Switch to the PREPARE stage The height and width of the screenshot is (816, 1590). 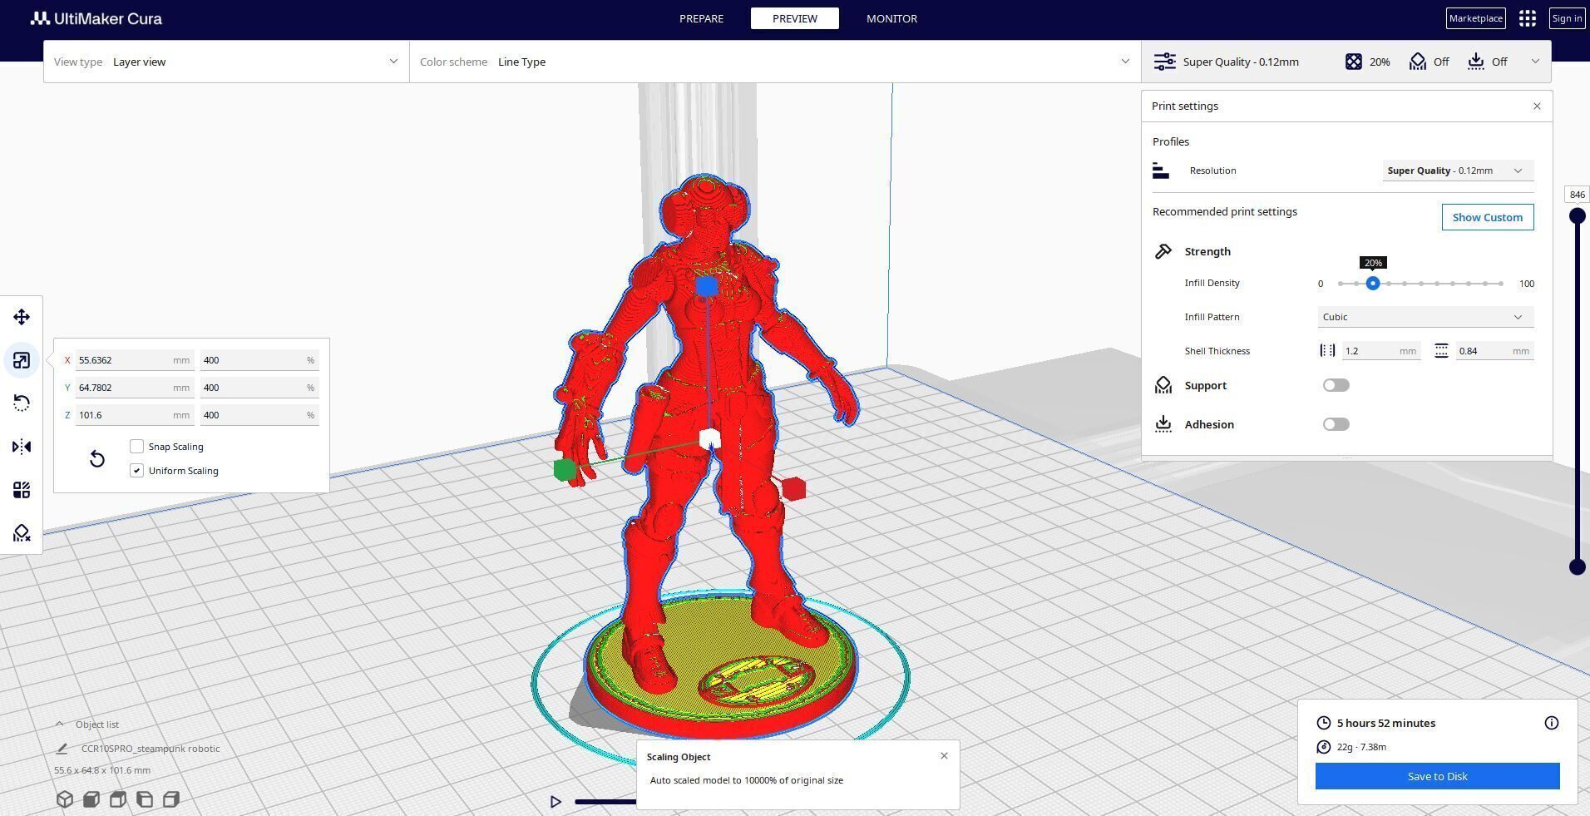point(701,18)
